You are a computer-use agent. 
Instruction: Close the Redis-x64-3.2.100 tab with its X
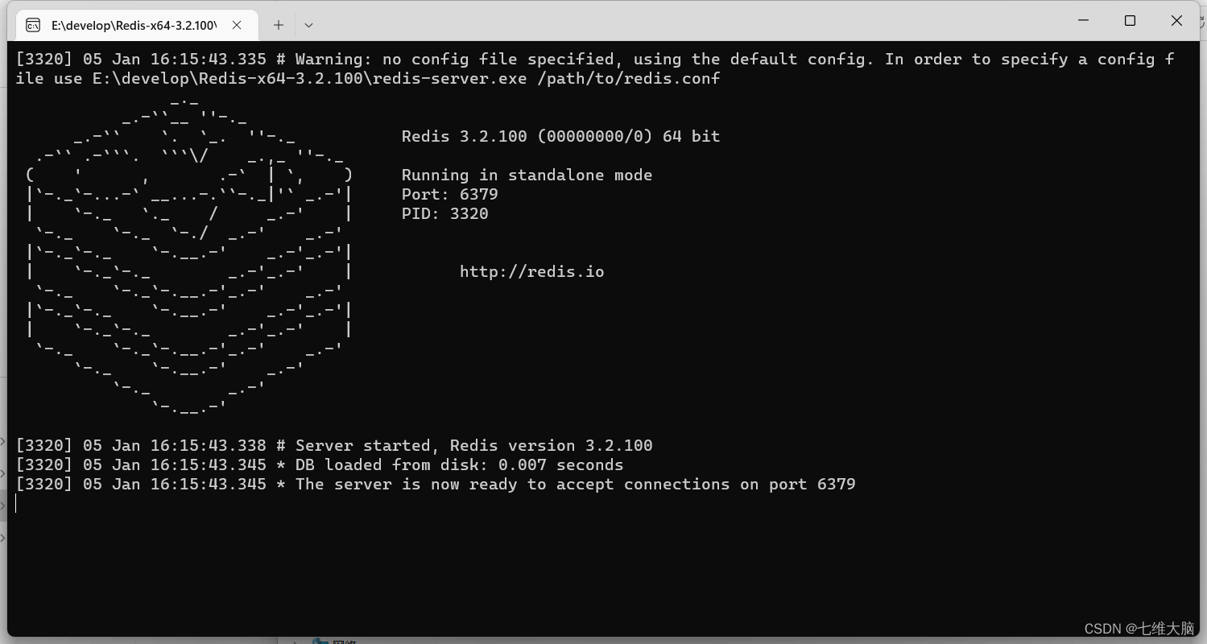pos(236,25)
